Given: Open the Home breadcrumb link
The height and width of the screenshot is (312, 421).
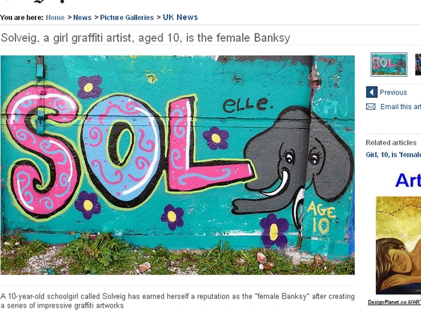Looking at the screenshot, I should point(55,17).
